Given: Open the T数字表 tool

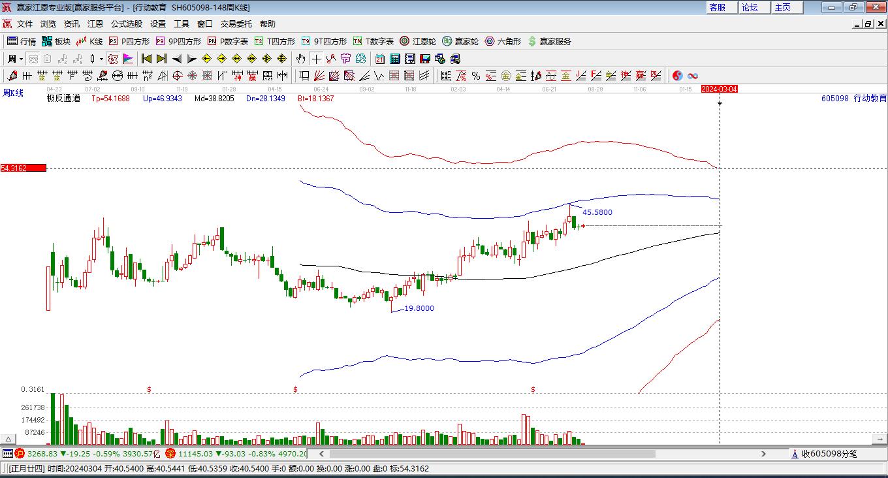Looking at the screenshot, I should pos(373,41).
